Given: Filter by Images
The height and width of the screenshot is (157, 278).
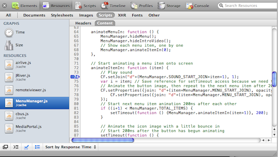Looking at the screenshot, I should 86,15.
